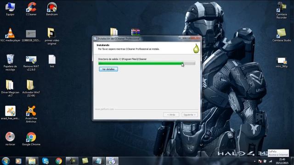This screenshot has height=165, width=294.
Task: Minimize the CCleaner installer window
Action: coord(181,38)
